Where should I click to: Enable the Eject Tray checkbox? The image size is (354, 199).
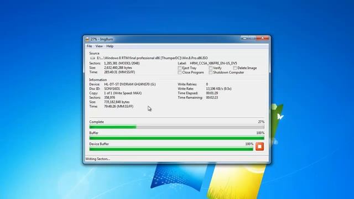[x=179, y=68]
